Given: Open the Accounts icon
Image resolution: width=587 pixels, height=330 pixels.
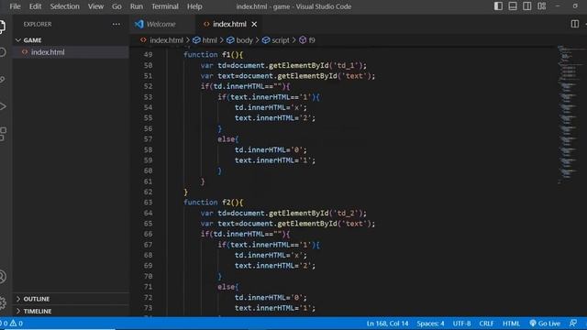Looking at the screenshot, I should pyautogui.click(x=2, y=277).
